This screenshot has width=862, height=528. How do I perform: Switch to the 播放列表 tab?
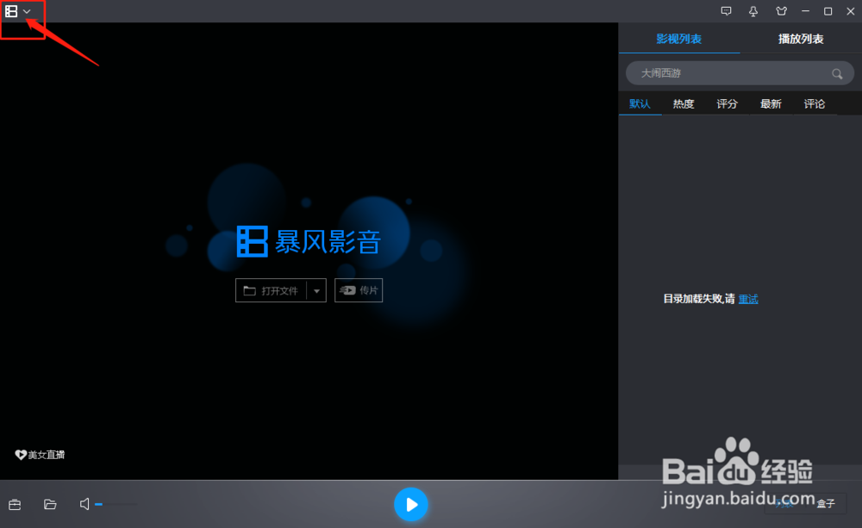801,39
